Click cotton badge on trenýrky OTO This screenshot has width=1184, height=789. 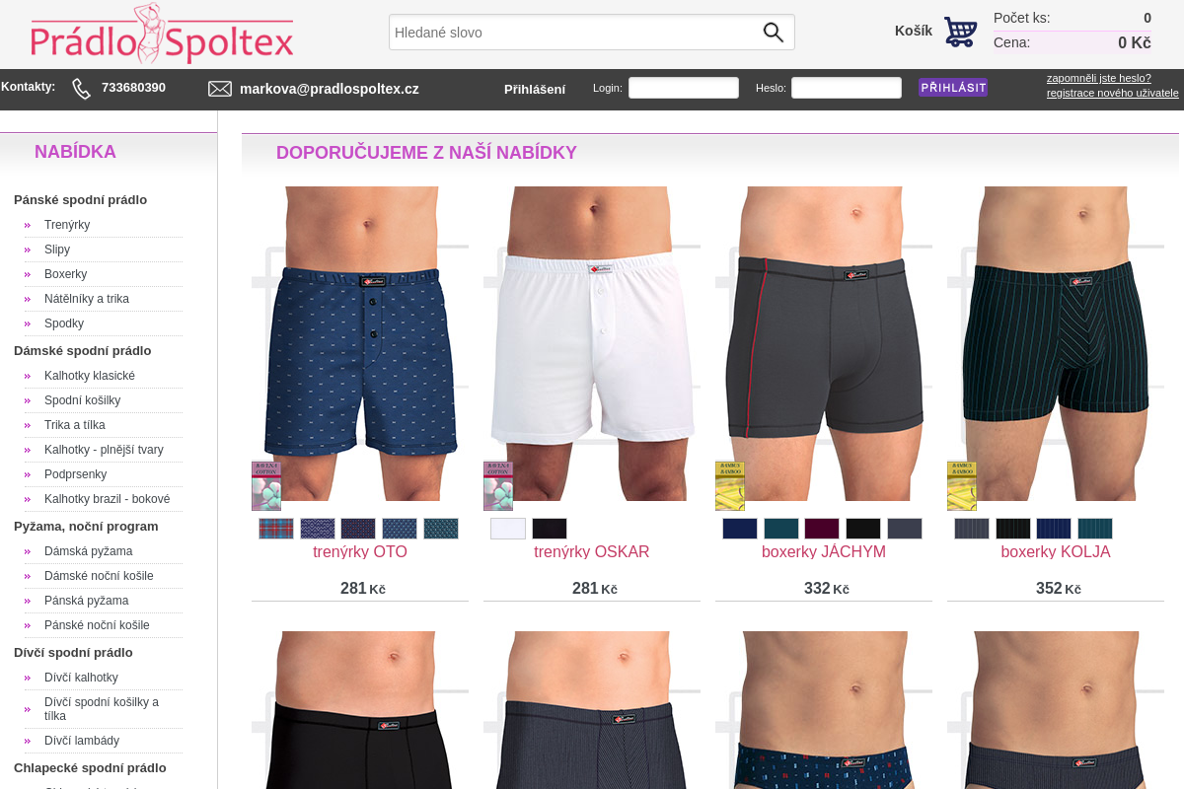(266, 485)
